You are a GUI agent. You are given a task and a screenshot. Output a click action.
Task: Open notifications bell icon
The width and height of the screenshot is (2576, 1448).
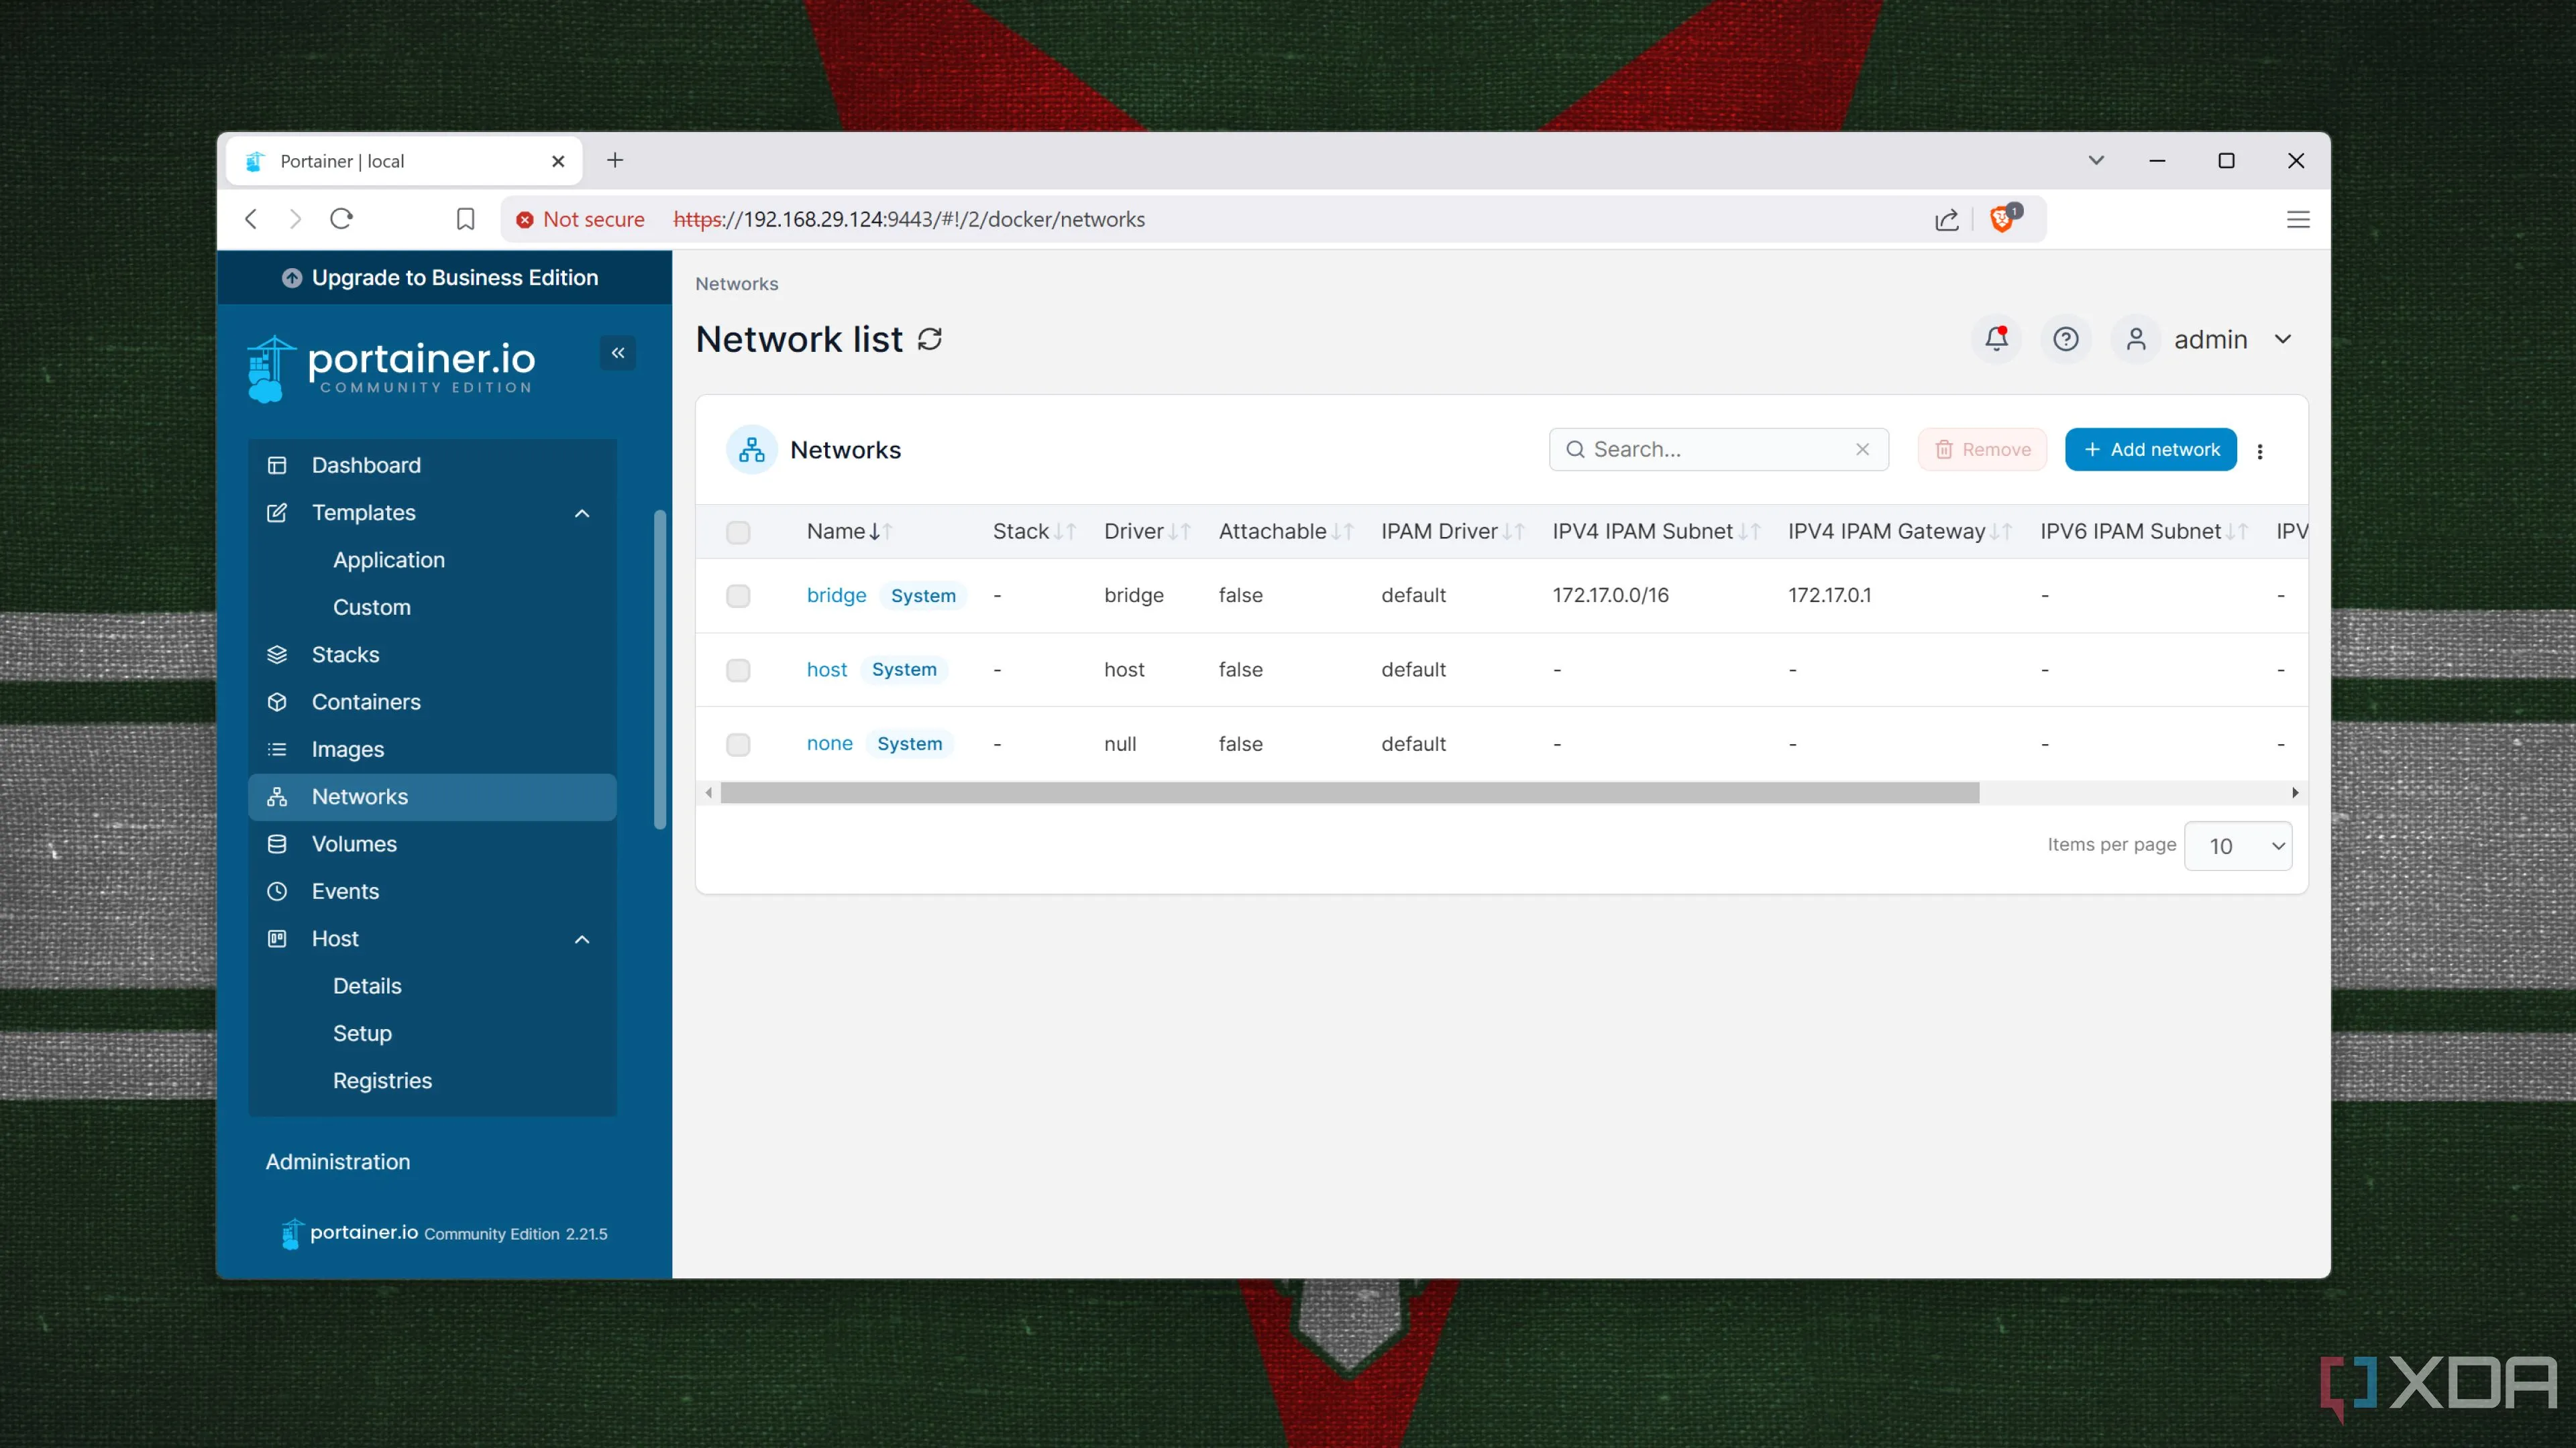[1996, 339]
